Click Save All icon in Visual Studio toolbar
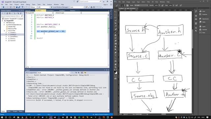Image resolution: width=211 pixels, height=119 pixels. [x=19, y=7]
